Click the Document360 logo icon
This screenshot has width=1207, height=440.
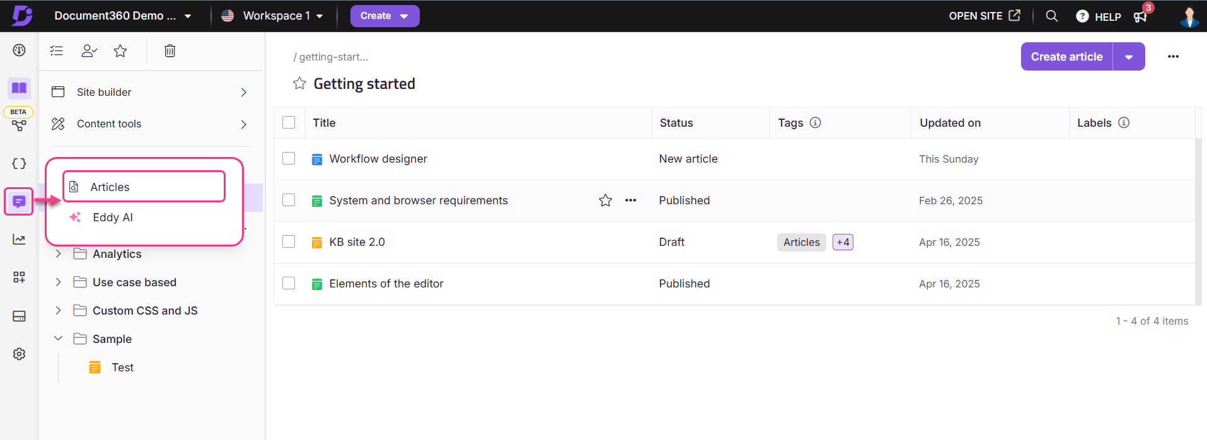(x=22, y=16)
